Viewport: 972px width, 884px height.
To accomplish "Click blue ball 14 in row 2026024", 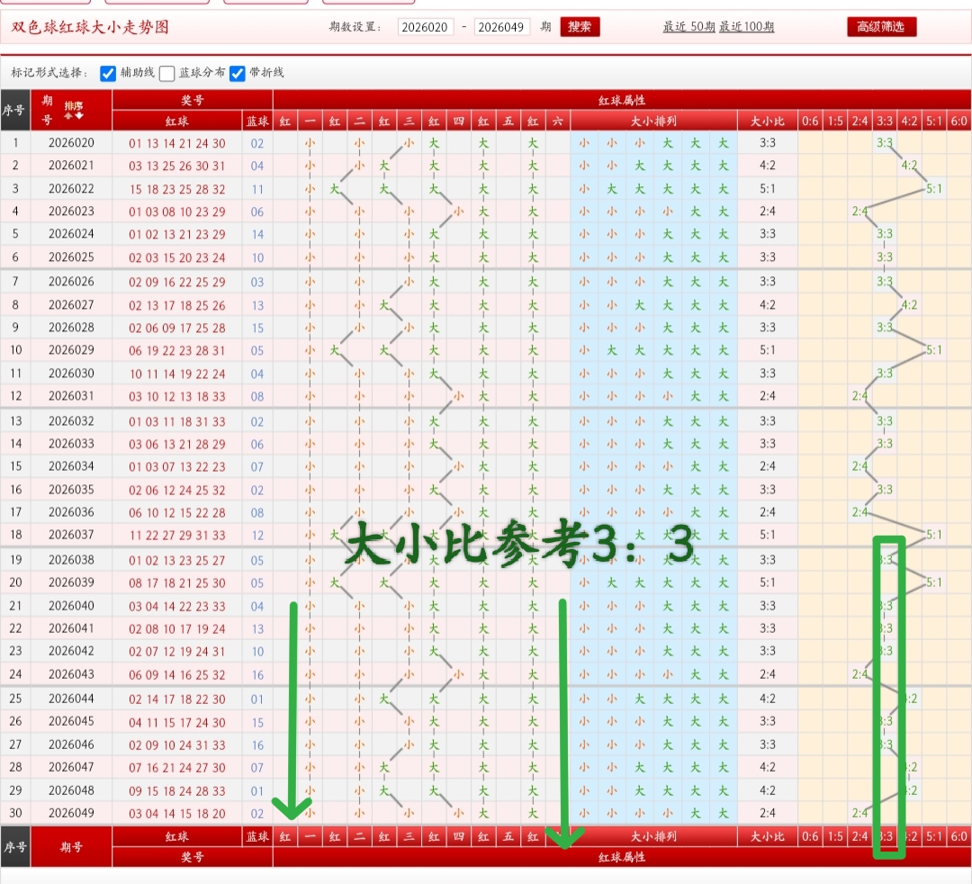I will point(257,234).
